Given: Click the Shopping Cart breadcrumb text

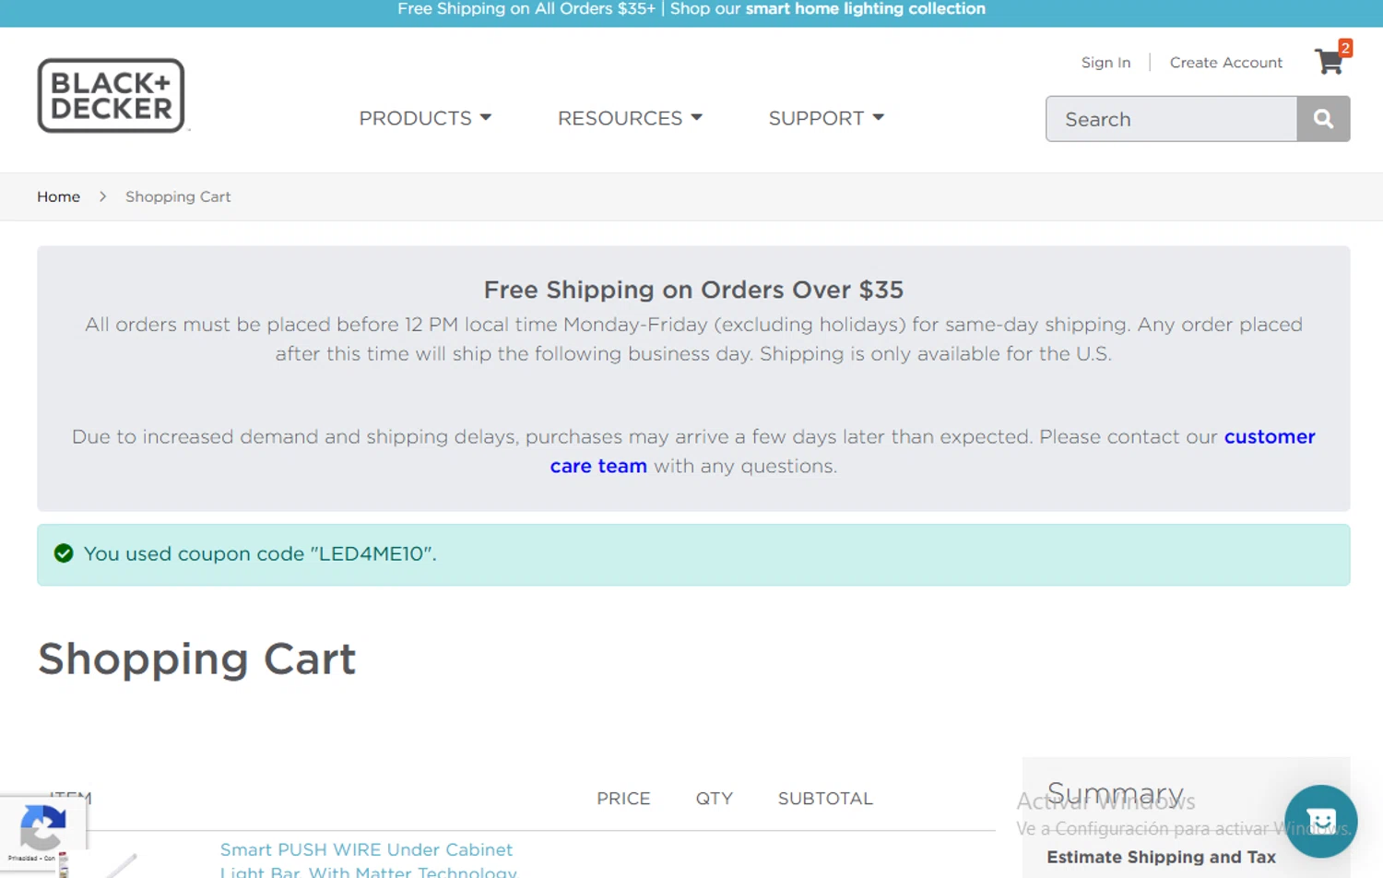Looking at the screenshot, I should coord(178,196).
